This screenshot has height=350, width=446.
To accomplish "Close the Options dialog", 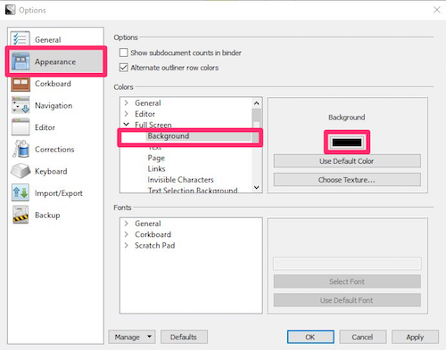I will [x=437, y=10].
